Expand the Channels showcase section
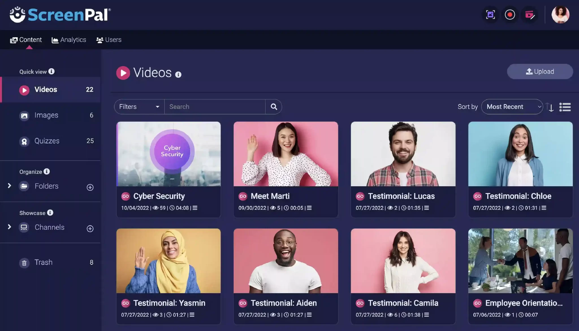 tap(9, 227)
